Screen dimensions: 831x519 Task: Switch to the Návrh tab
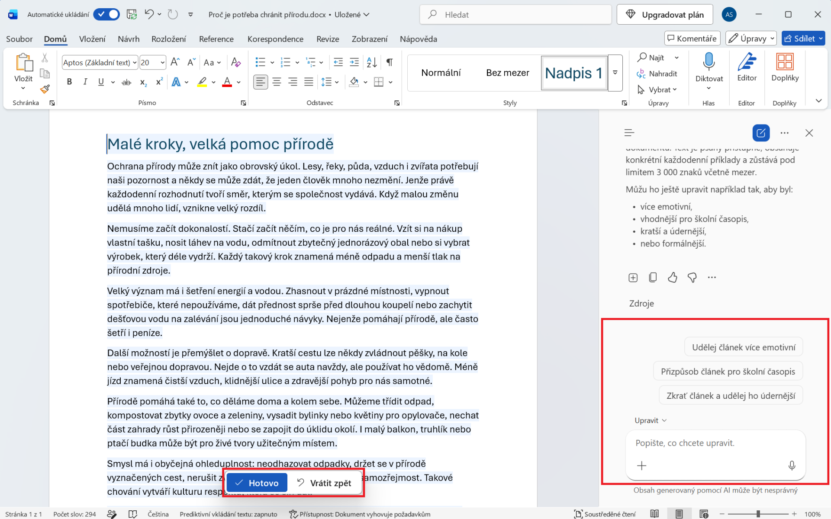click(x=129, y=39)
